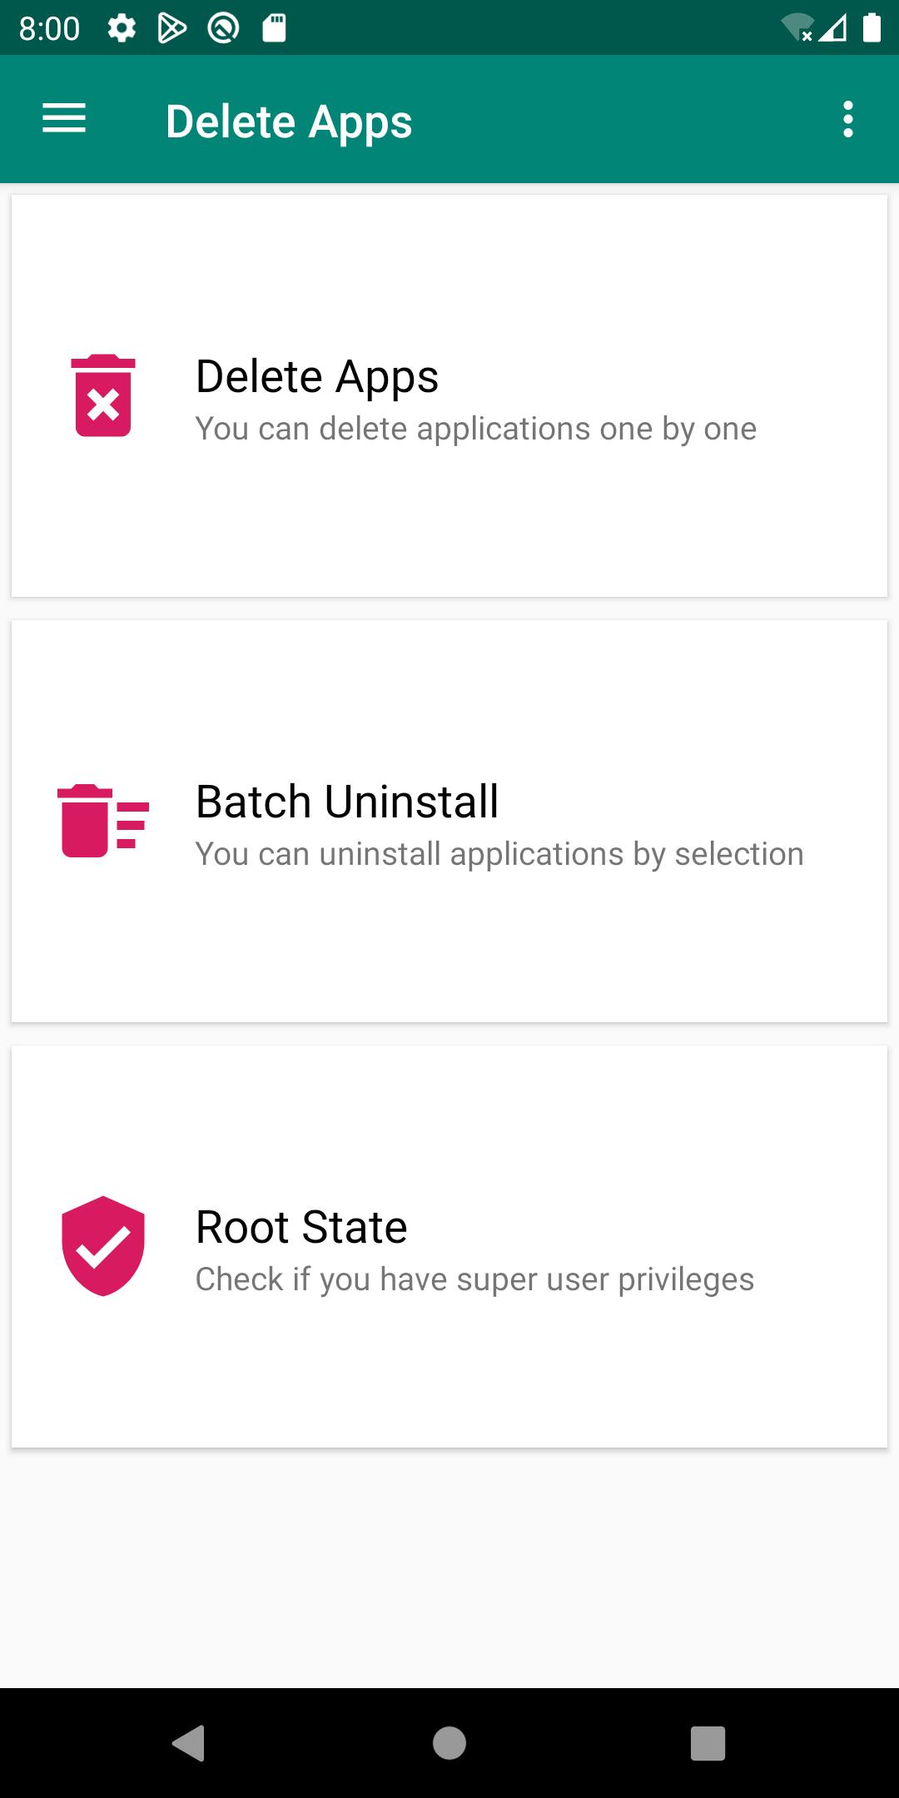
Task: Tap the battery icon in status bar
Action: tap(872, 28)
